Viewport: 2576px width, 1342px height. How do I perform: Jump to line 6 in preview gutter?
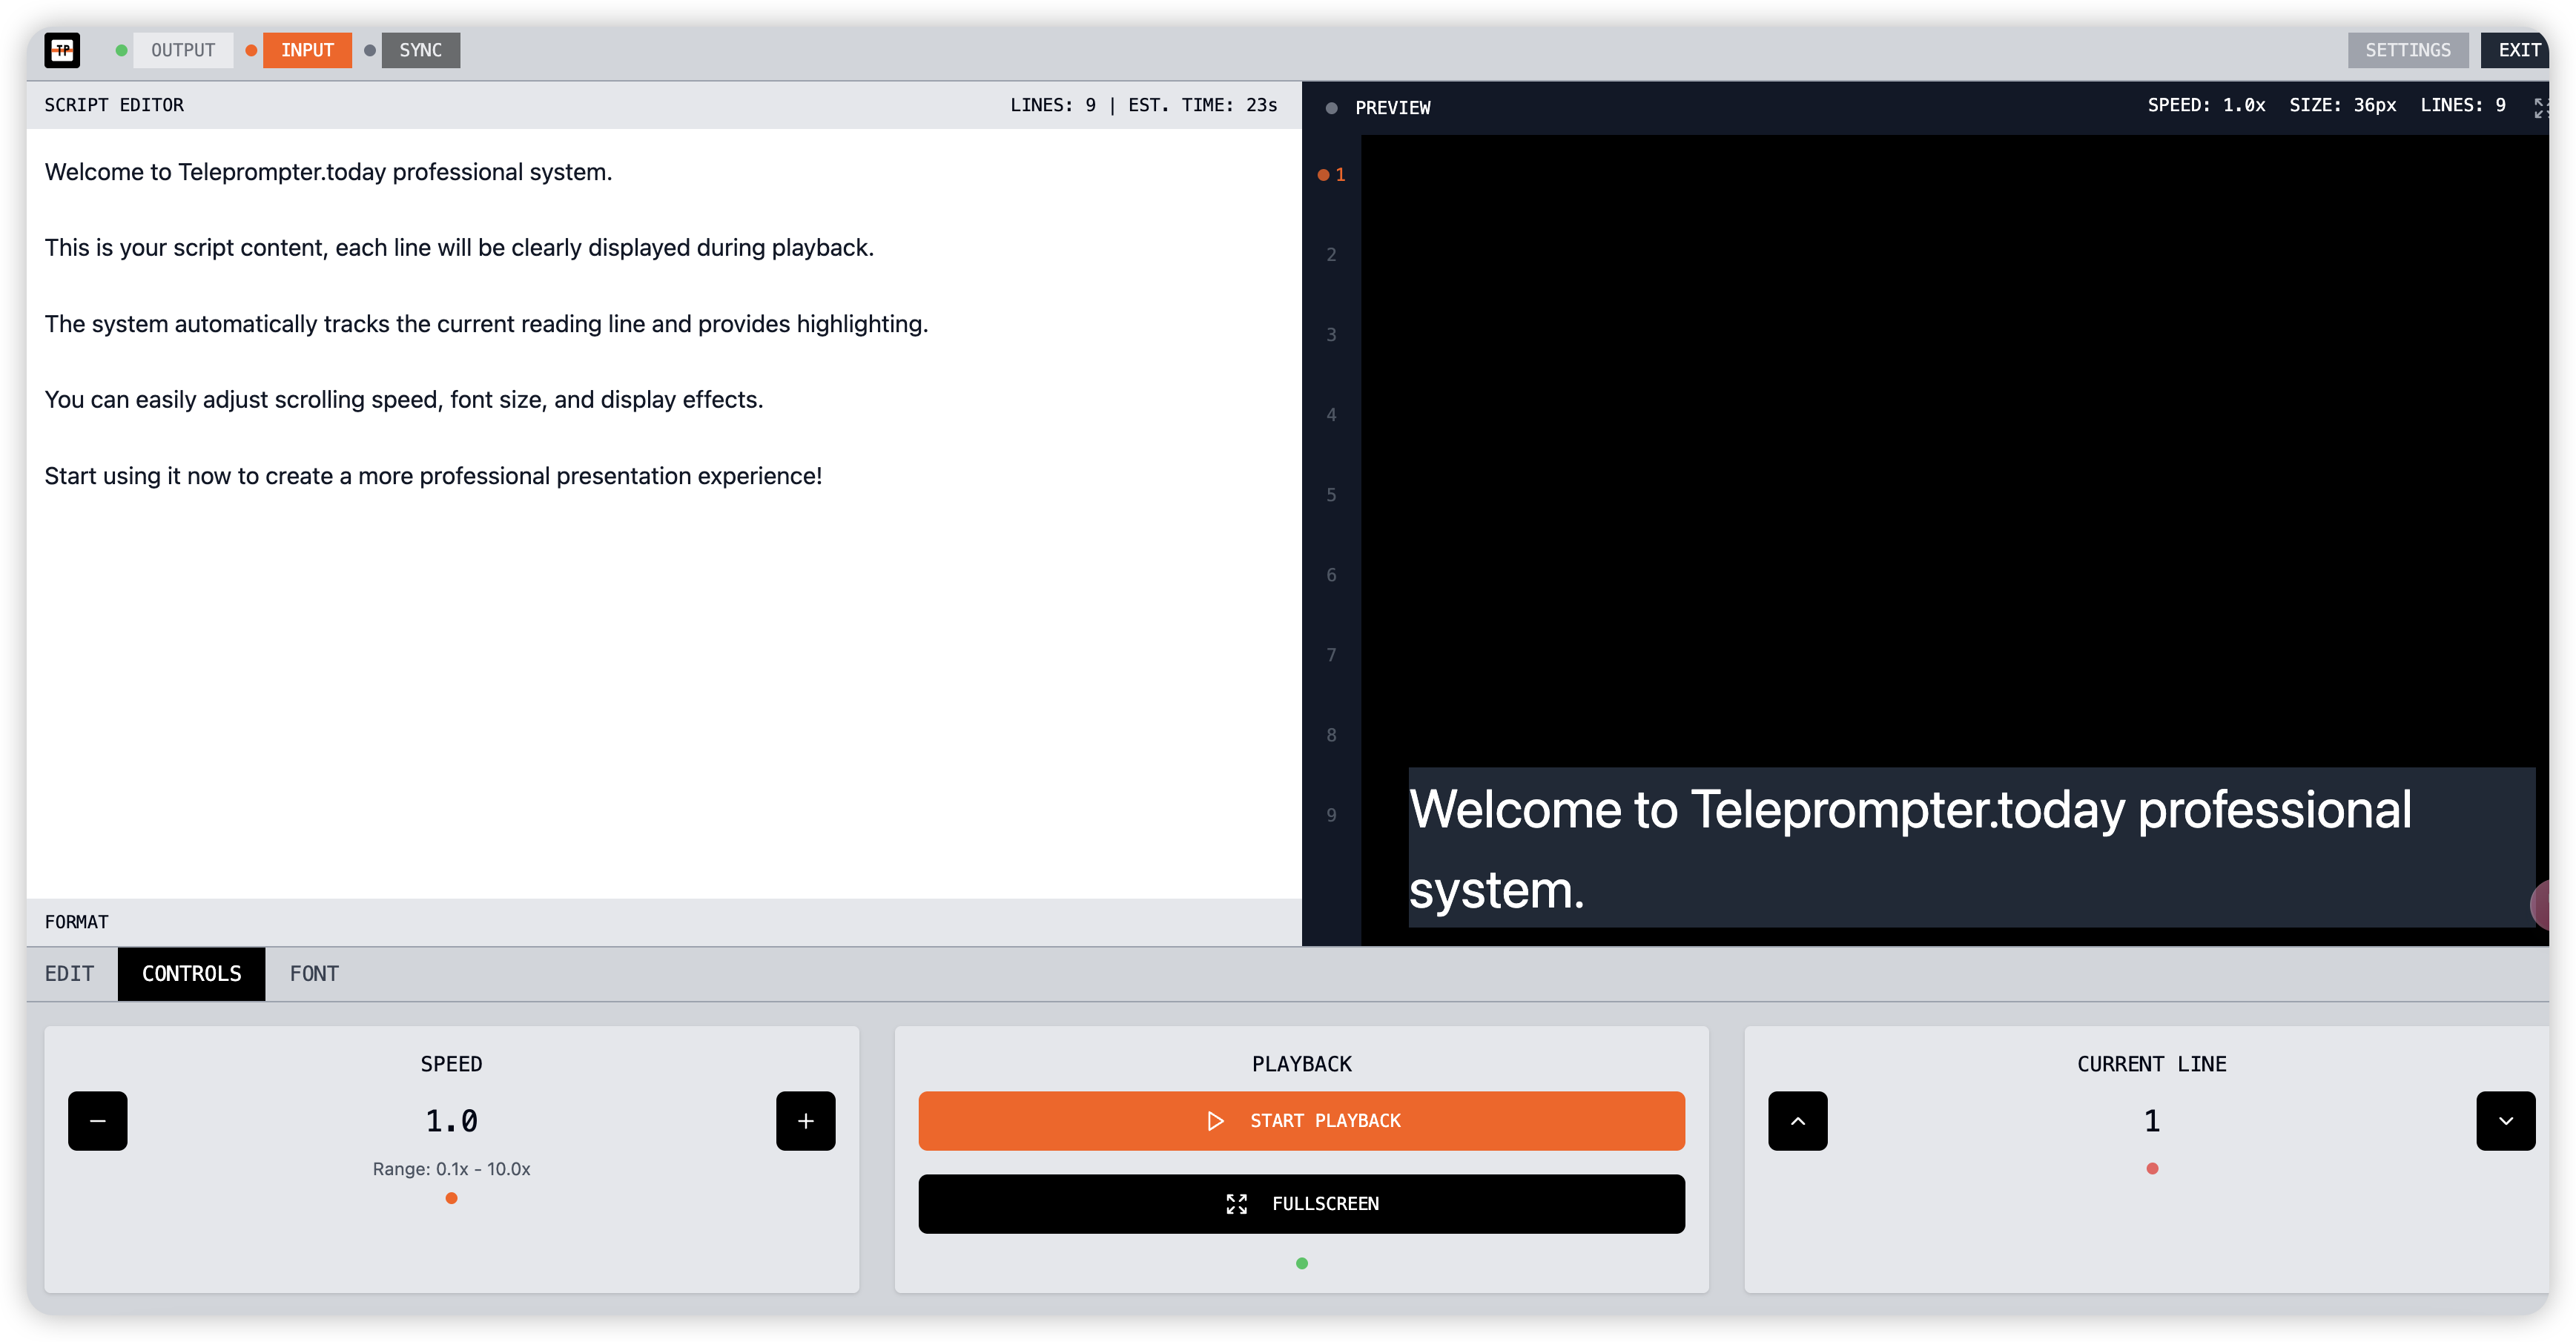point(1331,574)
